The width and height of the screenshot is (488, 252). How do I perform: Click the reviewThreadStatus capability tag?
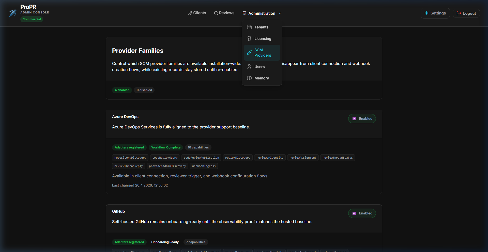coord(338,158)
